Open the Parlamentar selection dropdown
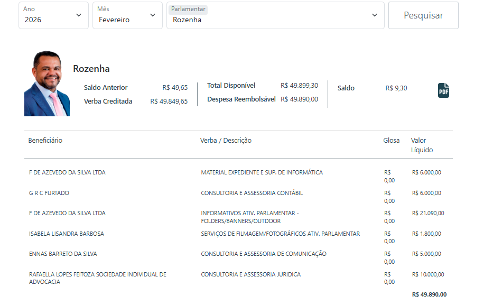 tap(275, 15)
